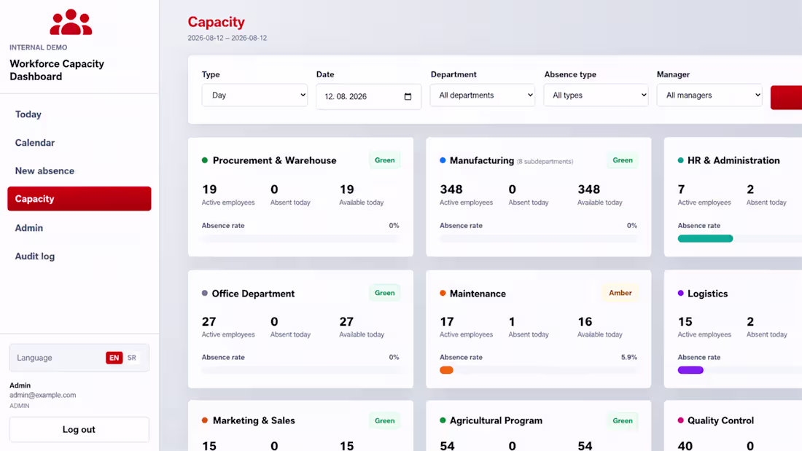
Task: Click the Green badge on Office Department
Action: pos(385,293)
